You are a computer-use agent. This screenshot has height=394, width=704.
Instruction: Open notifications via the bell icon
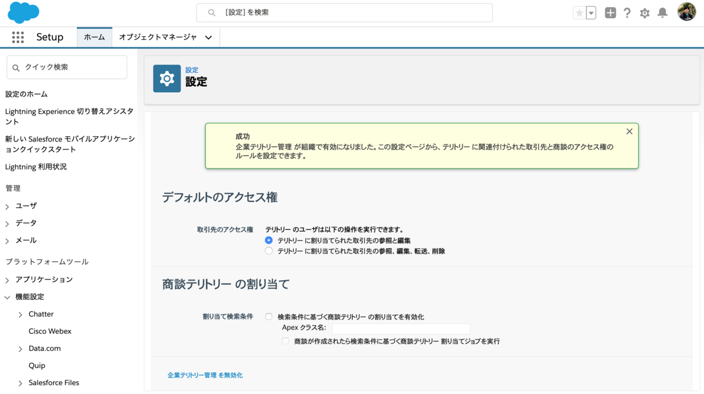(662, 12)
